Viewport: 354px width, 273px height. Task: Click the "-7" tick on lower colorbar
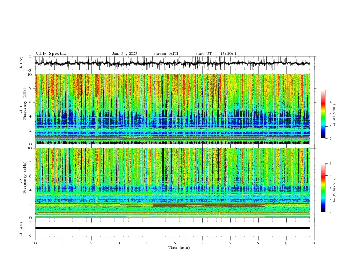pyautogui.click(x=329, y=212)
